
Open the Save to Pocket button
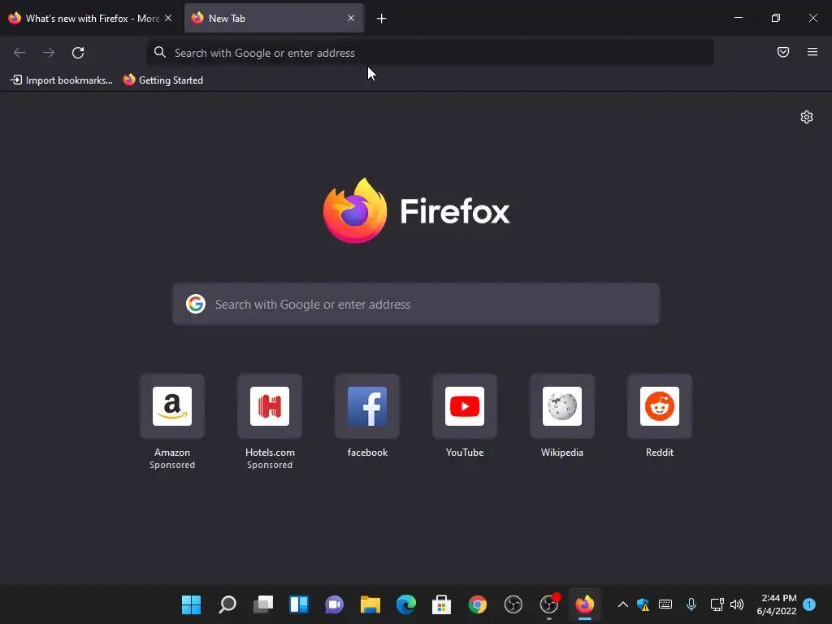click(x=783, y=52)
